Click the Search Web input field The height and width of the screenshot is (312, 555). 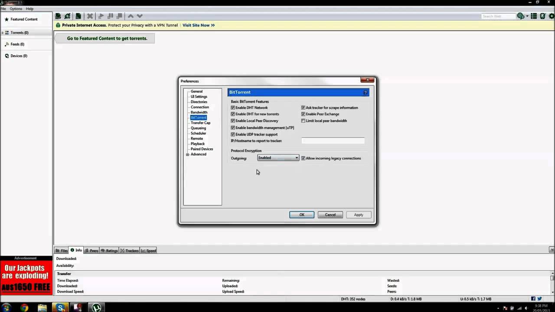click(498, 16)
